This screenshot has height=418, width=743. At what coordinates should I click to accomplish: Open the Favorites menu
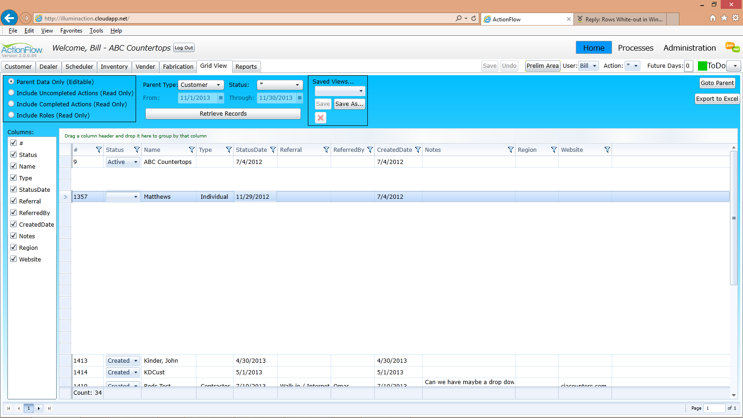71,31
